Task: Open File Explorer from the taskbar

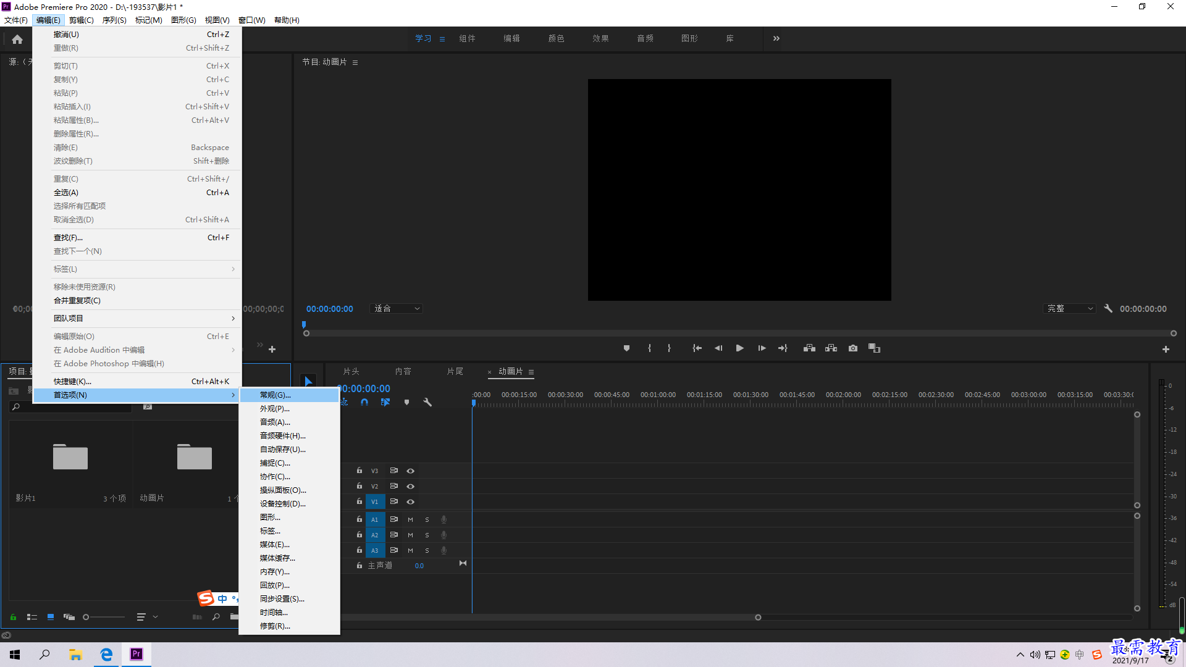Action: (x=75, y=654)
